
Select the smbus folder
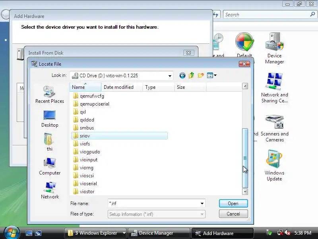(x=83, y=128)
